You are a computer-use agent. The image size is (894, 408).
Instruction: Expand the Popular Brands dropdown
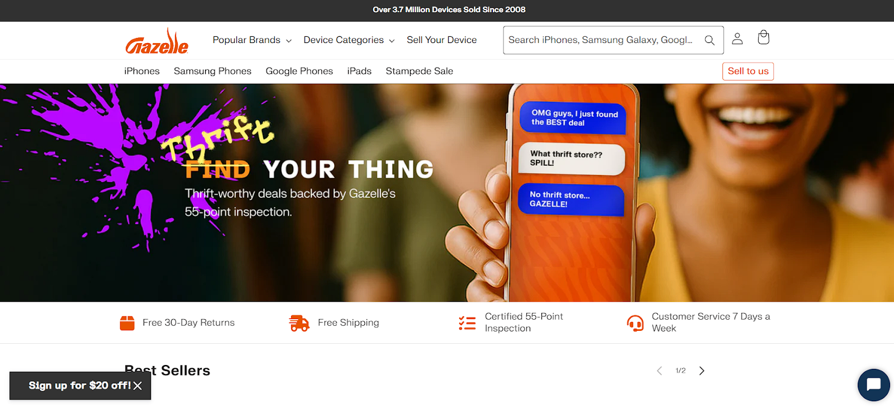252,40
